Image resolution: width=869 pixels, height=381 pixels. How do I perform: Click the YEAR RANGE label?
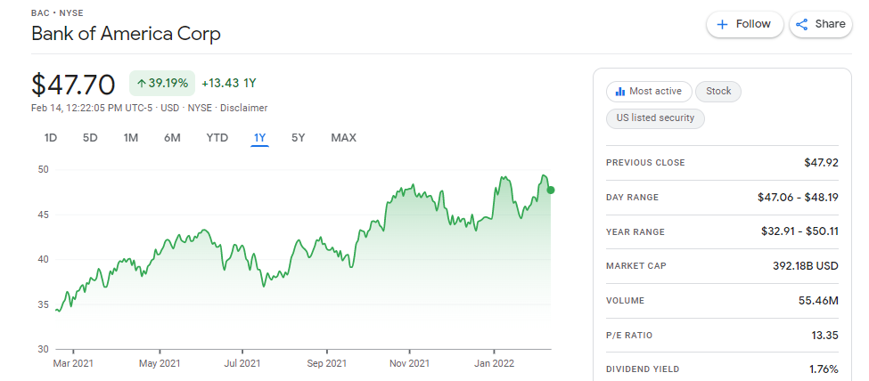pyautogui.click(x=635, y=232)
